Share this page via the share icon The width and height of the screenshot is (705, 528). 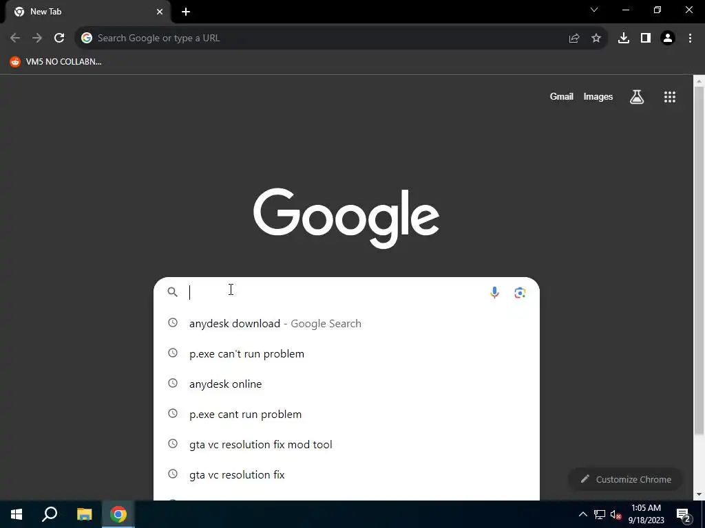(x=574, y=38)
